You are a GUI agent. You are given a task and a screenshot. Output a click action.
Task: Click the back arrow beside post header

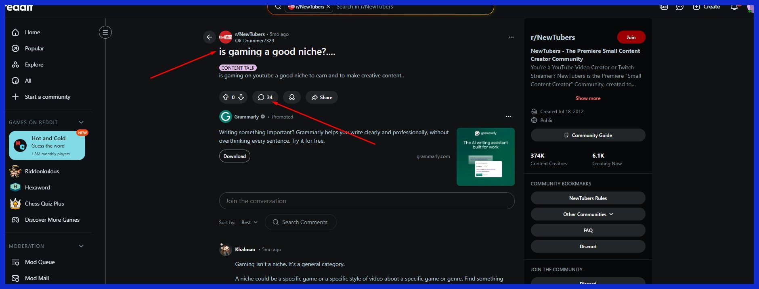[209, 37]
